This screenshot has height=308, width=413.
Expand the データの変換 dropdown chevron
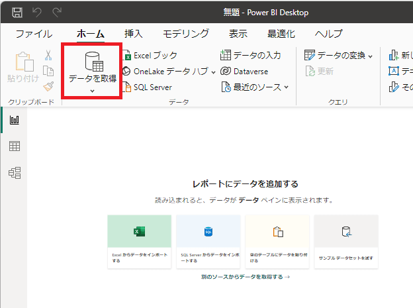(371, 56)
